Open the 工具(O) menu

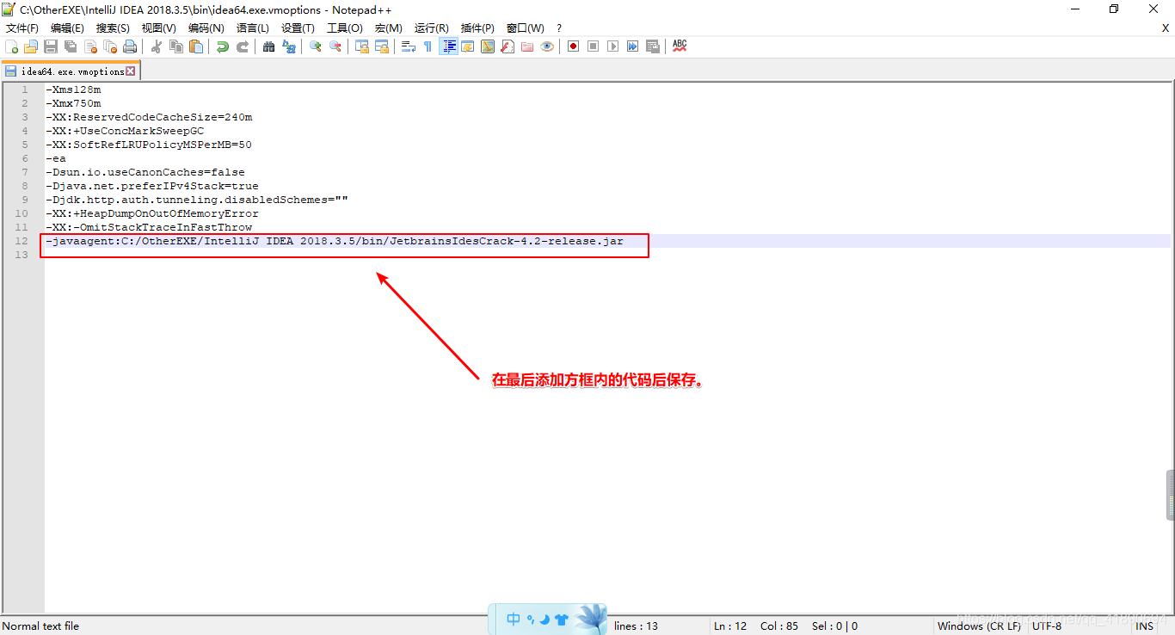click(344, 28)
